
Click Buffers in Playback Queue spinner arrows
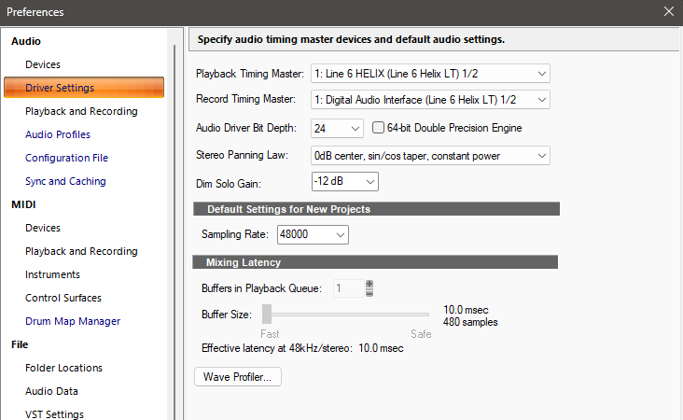pos(369,288)
